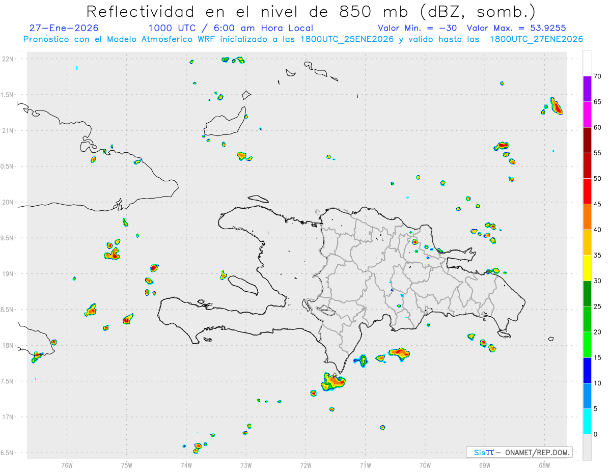Click the '74W' longitude label
Image resolution: width=611 pixels, height=472 pixels.
pos(186,465)
